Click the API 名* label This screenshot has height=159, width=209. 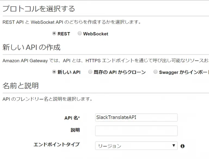[x=72, y=118]
